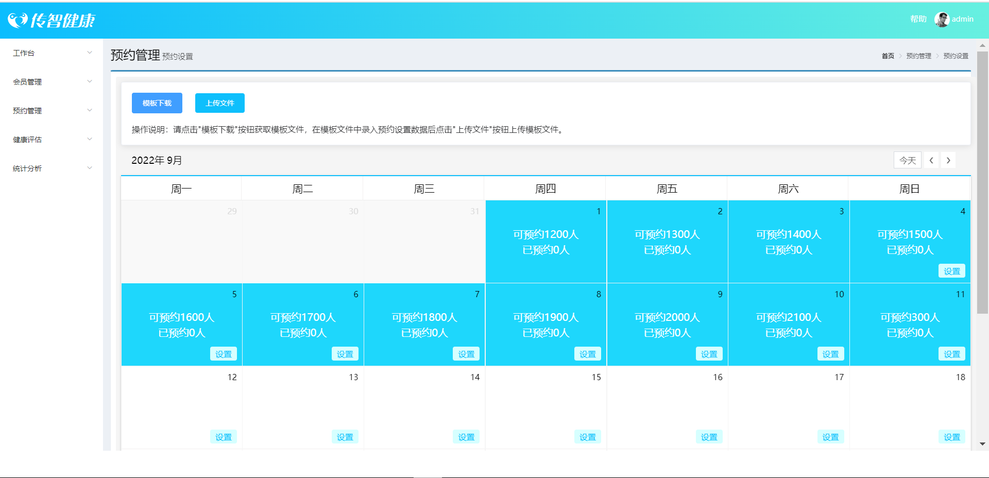The image size is (989, 478).
Task: Expand the 会员管理 chevron
Action: click(x=90, y=81)
